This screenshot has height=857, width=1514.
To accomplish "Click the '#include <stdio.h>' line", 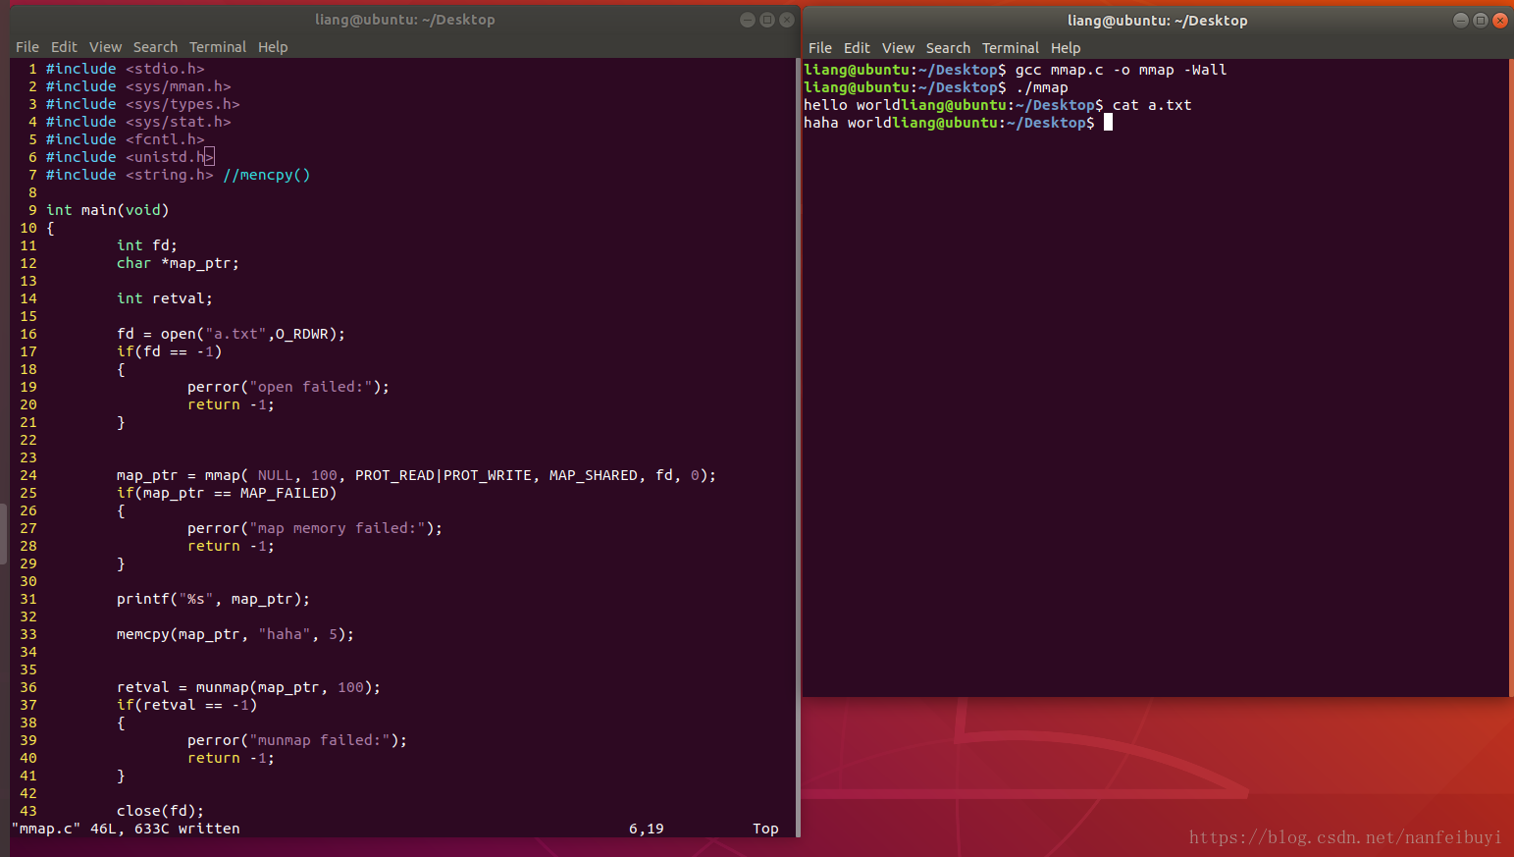I will pyautogui.click(x=126, y=69).
